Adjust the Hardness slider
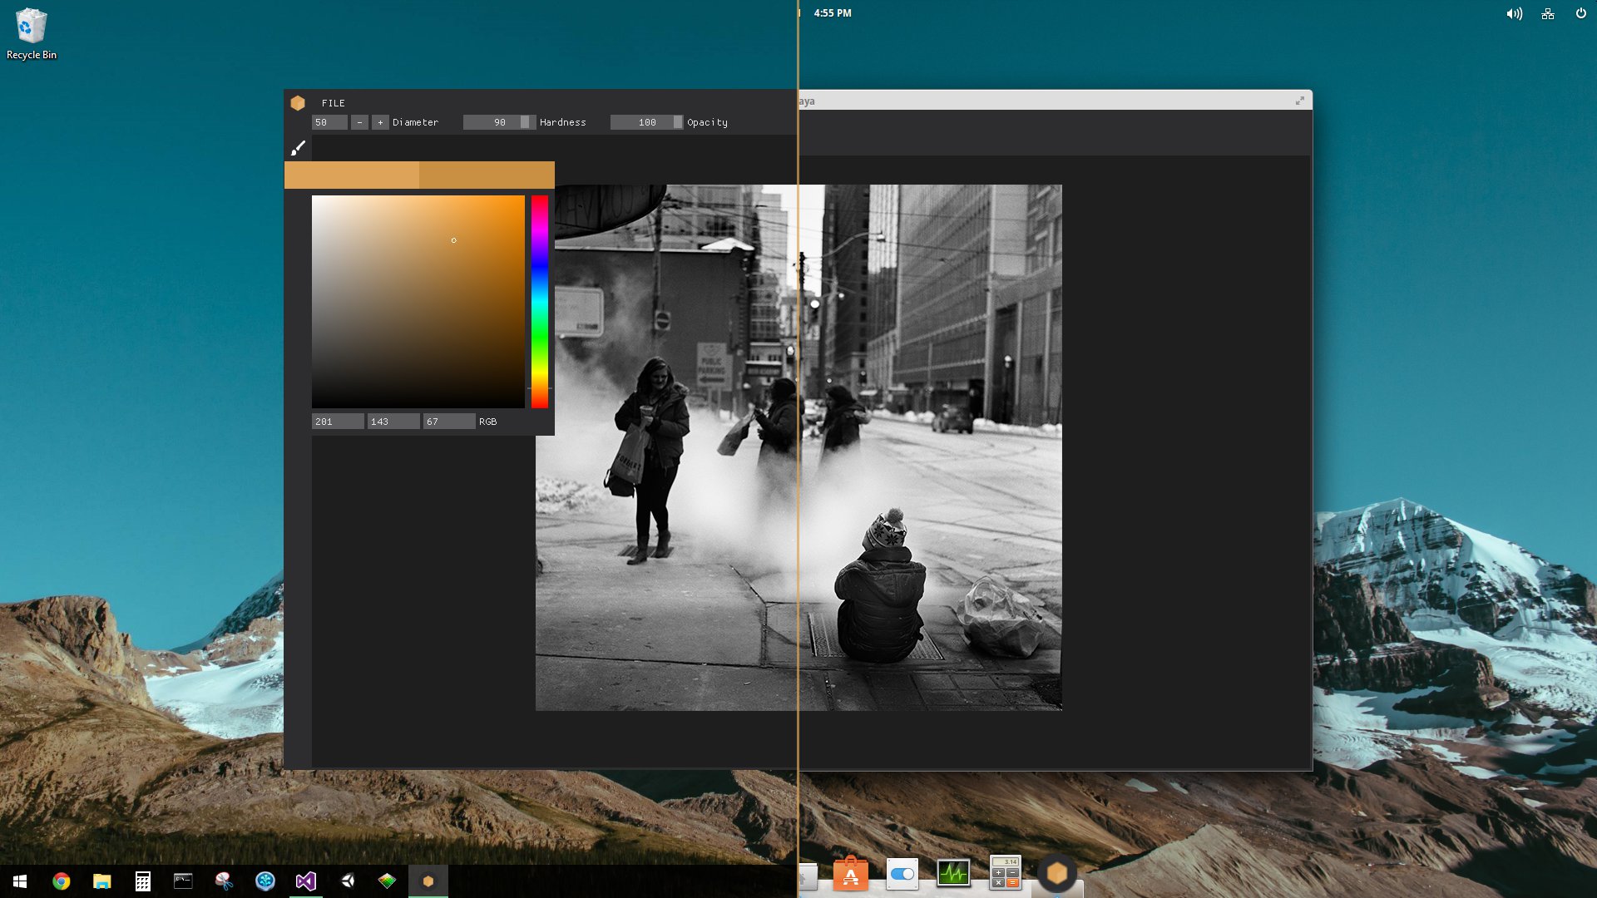This screenshot has height=898, width=1597. 499,122
